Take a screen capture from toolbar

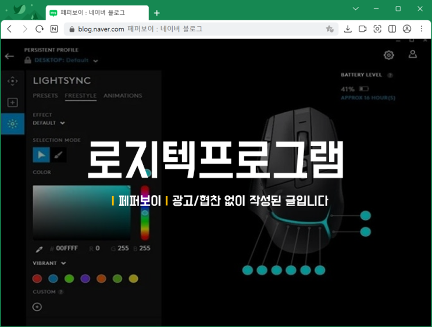tap(377, 29)
